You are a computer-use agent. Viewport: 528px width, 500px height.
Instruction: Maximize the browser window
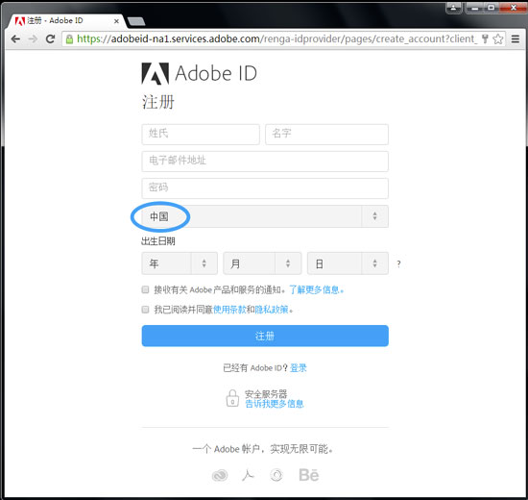492,8
